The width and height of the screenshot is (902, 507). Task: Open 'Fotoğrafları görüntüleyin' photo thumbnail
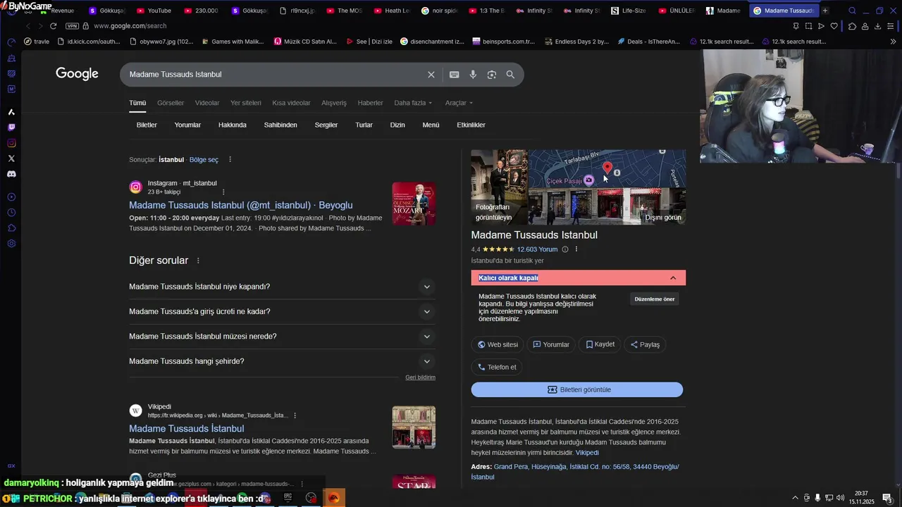(x=499, y=187)
